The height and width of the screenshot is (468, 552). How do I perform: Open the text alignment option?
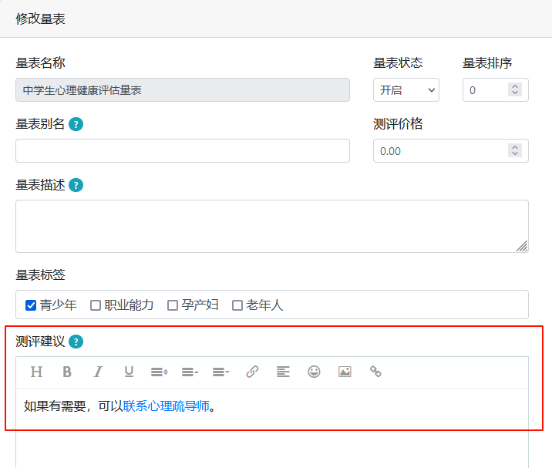point(283,372)
